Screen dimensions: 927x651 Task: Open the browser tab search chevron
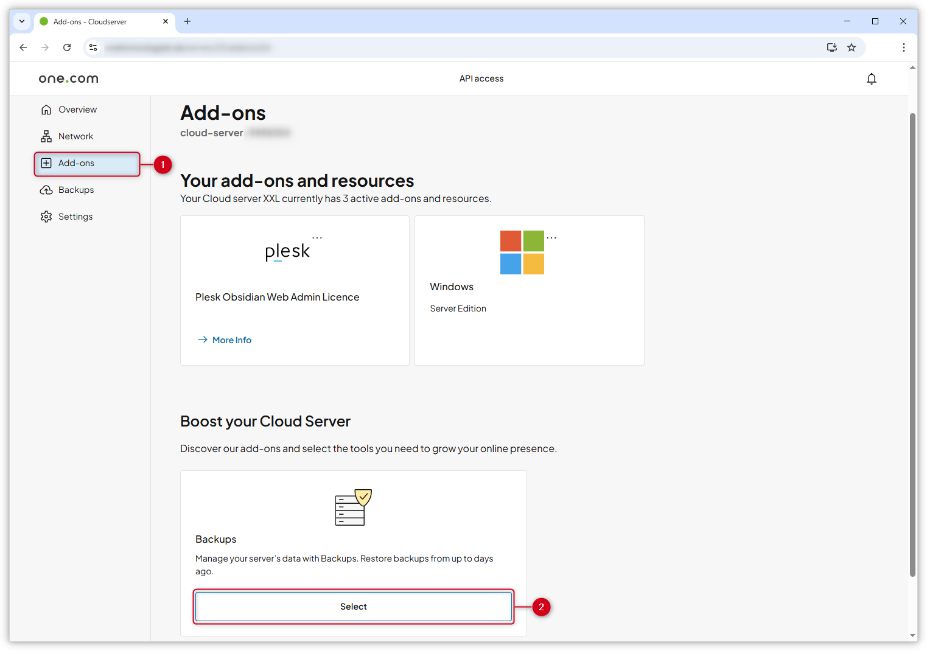point(22,21)
